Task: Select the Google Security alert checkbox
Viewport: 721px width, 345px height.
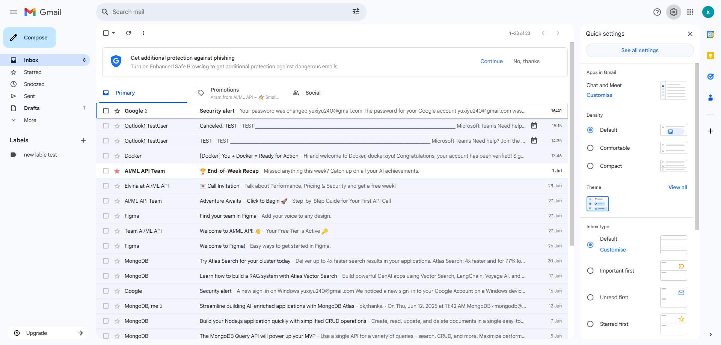Action: coord(106,111)
